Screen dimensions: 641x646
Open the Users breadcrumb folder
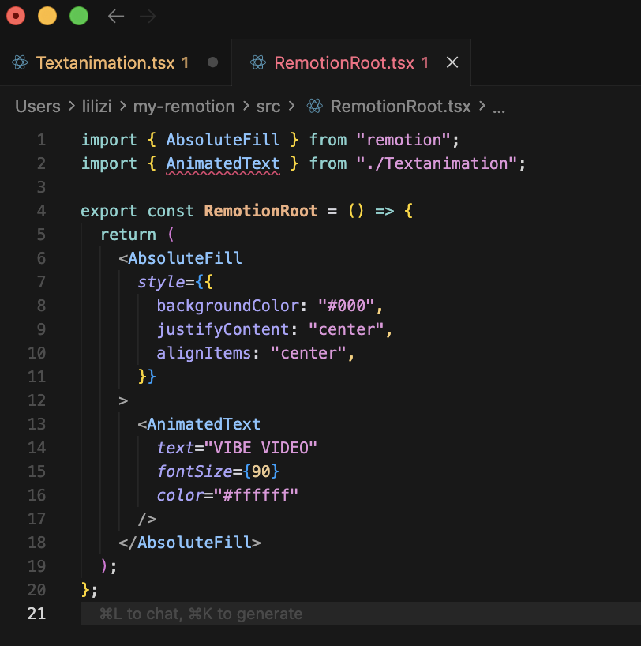[x=37, y=107]
